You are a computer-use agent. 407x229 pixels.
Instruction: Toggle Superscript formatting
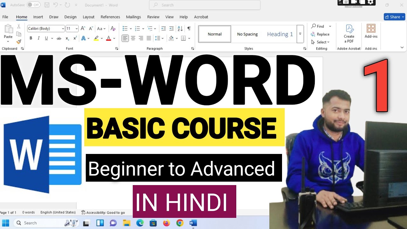(75, 38)
